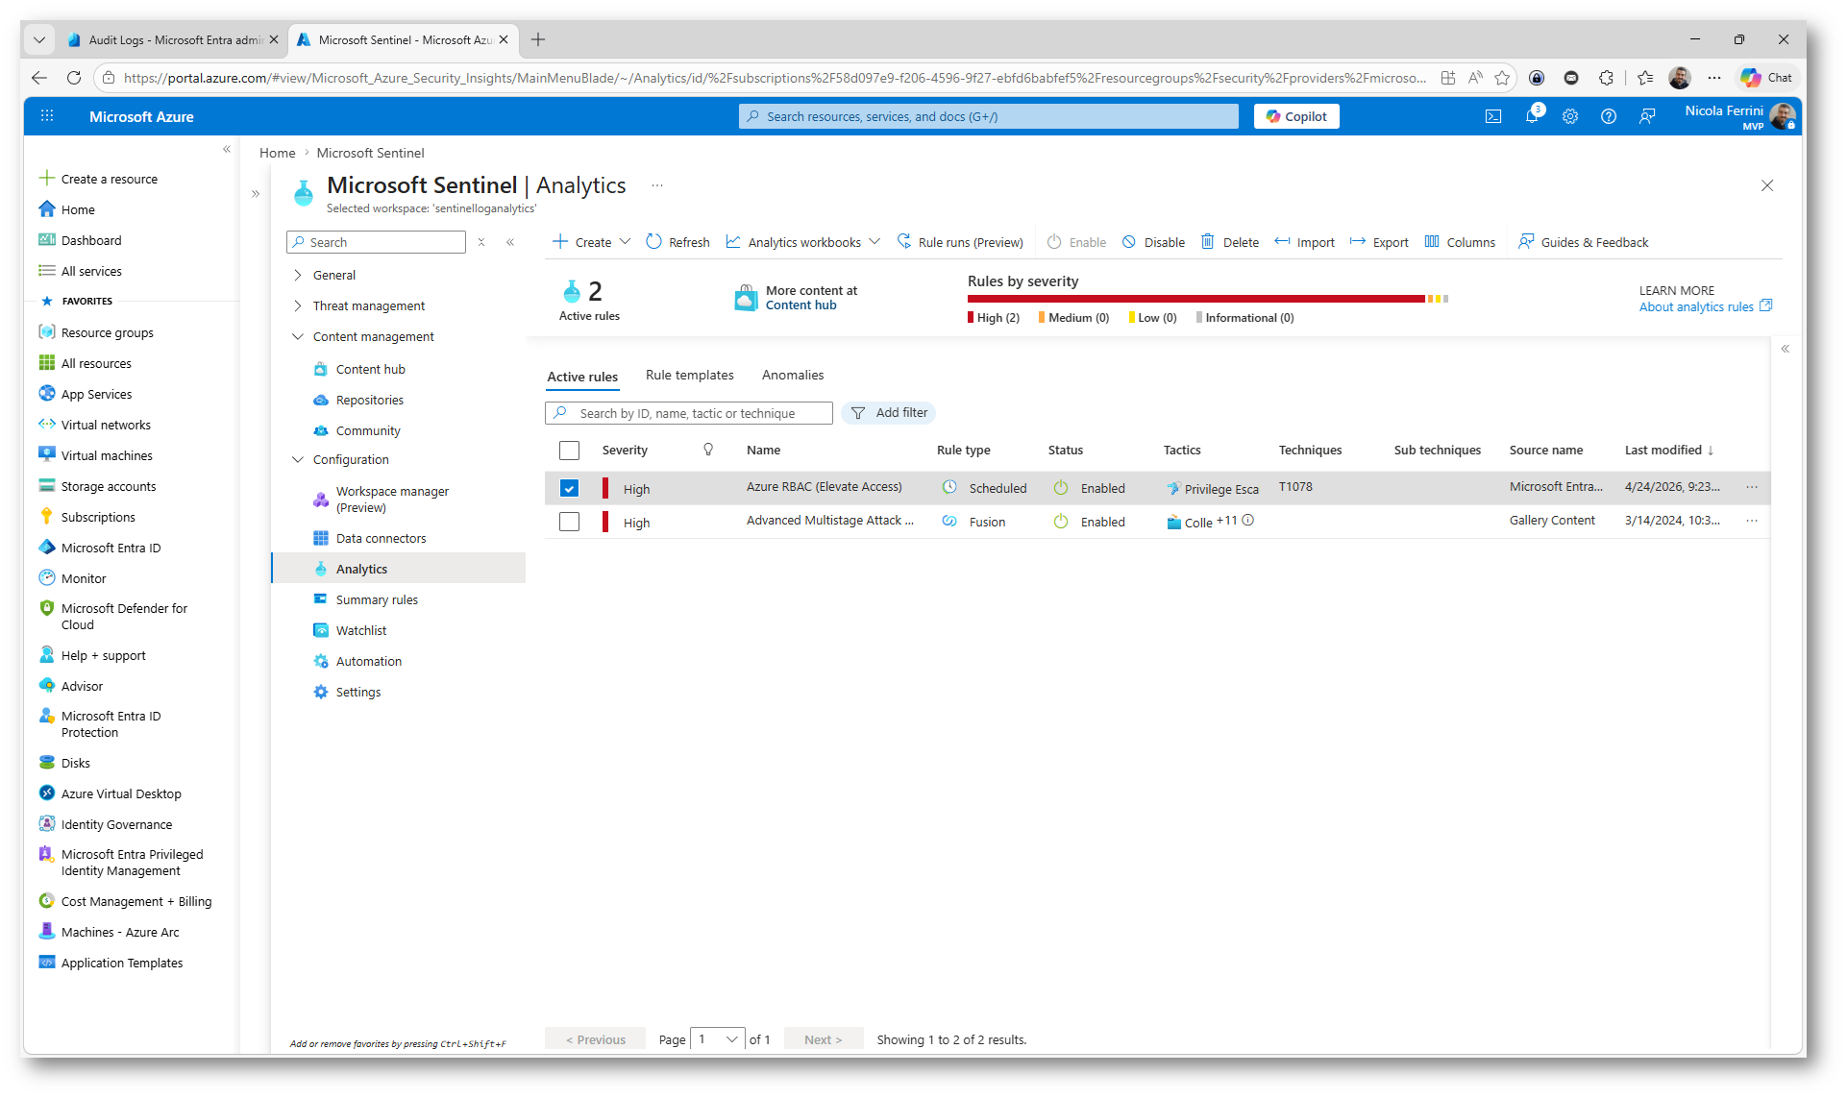Switch to the Rule templates tab
Image resolution: width=1847 pixels, height=1098 pixels.
click(x=689, y=375)
